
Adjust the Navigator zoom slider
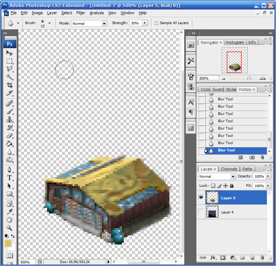click(x=249, y=78)
